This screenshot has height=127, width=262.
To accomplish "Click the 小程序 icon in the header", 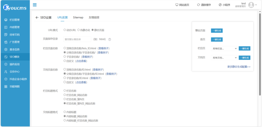I will pyautogui.click(x=220, y=5).
